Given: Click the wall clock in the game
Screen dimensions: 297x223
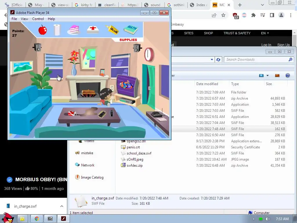Looking at the screenshot, I should [149, 55].
